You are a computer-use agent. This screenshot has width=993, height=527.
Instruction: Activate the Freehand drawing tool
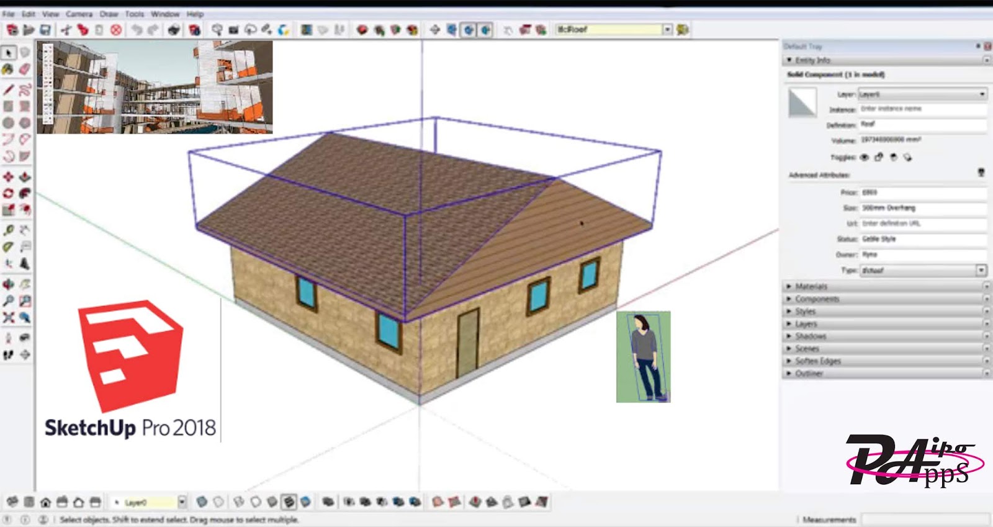coord(25,90)
